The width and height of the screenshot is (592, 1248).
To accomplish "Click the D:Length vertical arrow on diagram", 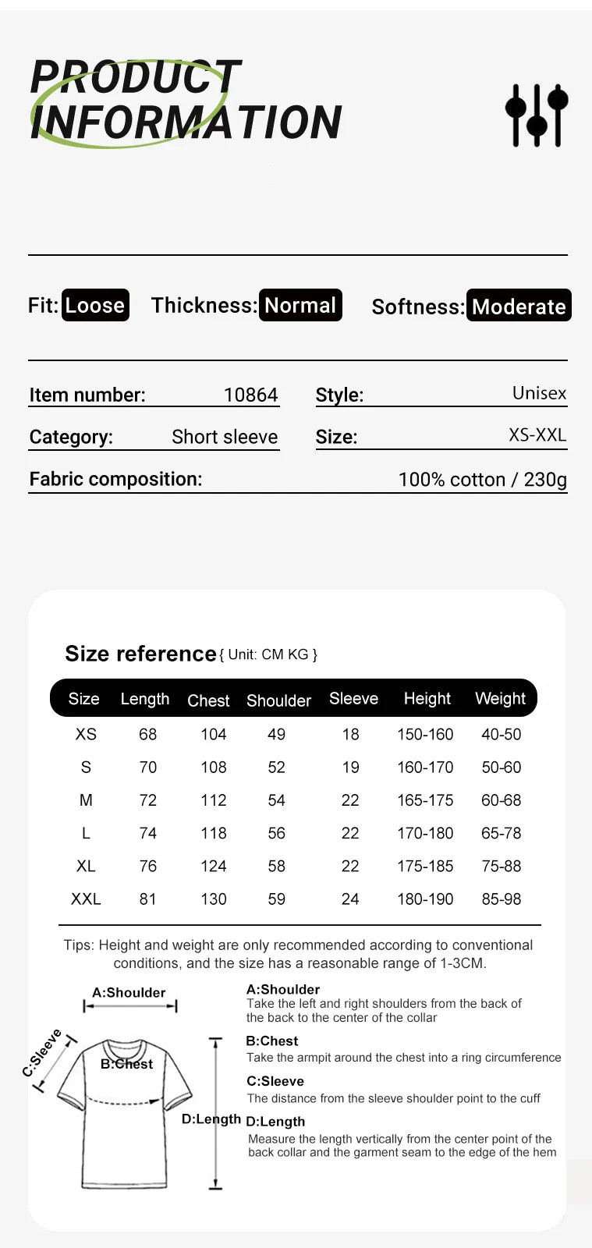I will [216, 1114].
